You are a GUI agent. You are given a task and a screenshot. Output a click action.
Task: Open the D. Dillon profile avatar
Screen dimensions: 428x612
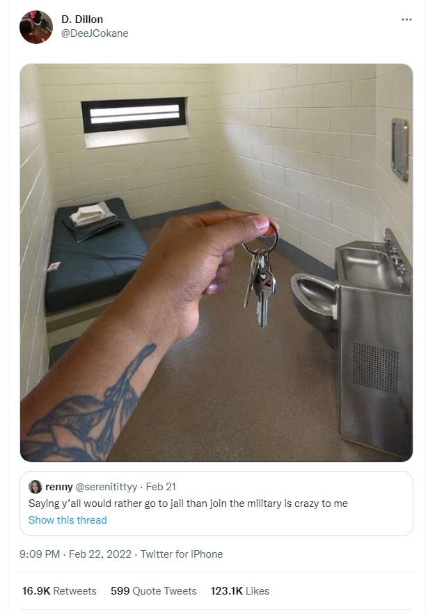click(36, 27)
